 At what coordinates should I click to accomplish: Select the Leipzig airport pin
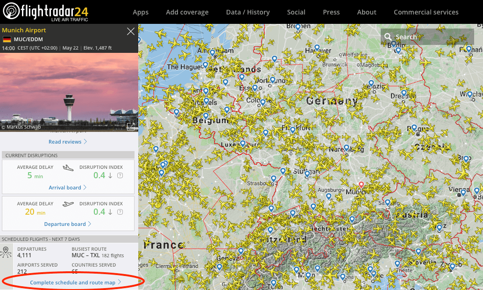pos(371,83)
